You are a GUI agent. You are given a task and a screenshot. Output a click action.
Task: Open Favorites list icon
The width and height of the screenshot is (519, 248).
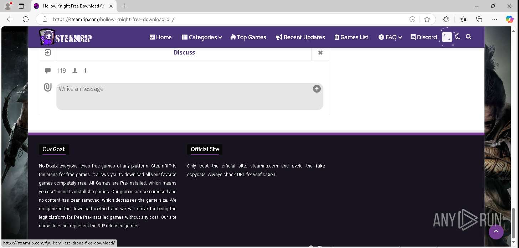click(x=463, y=19)
